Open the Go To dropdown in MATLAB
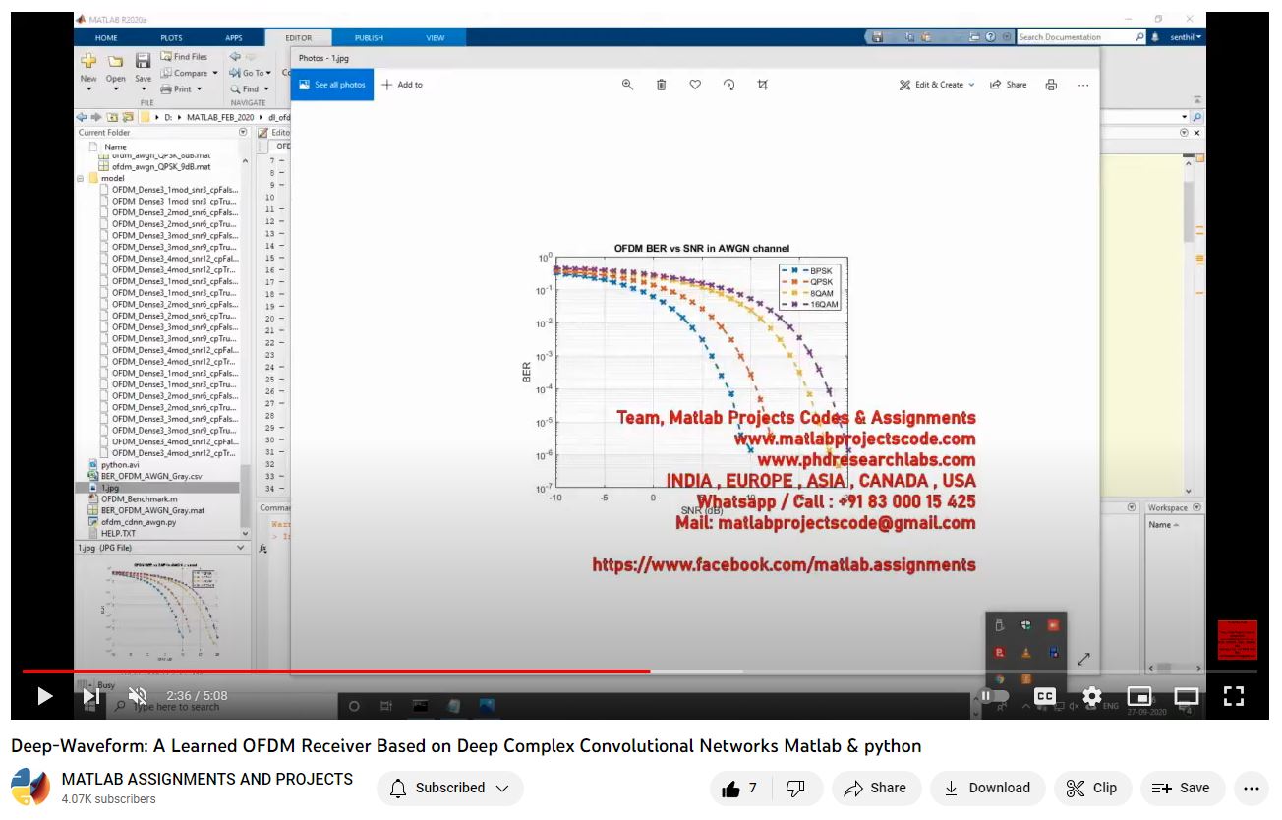1282x820 pixels. pos(251,73)
